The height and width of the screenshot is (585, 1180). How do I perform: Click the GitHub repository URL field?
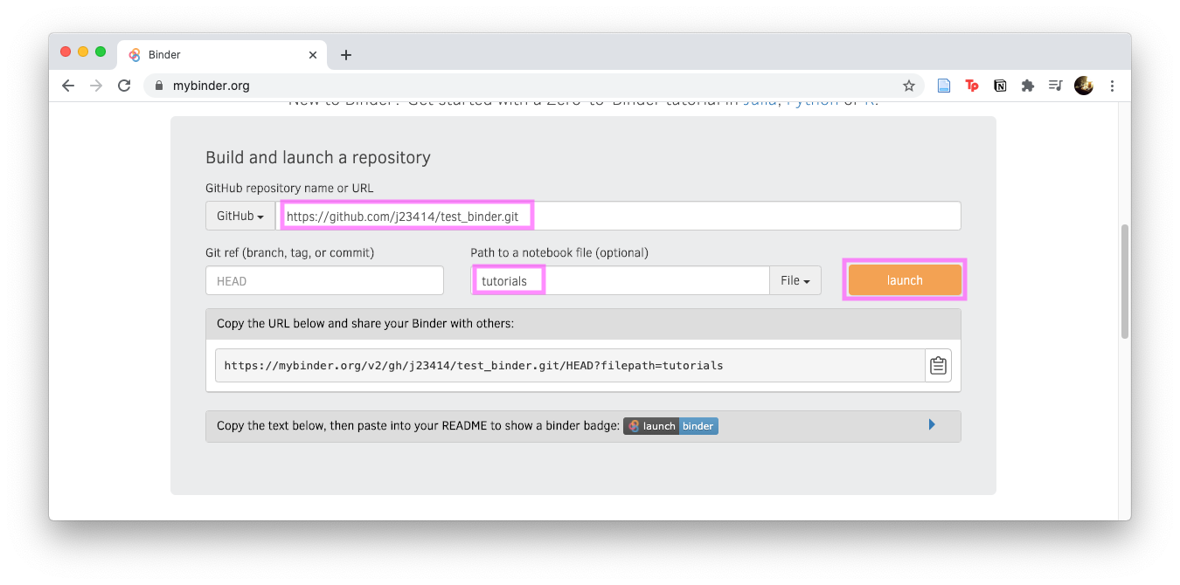pos(617,216)
